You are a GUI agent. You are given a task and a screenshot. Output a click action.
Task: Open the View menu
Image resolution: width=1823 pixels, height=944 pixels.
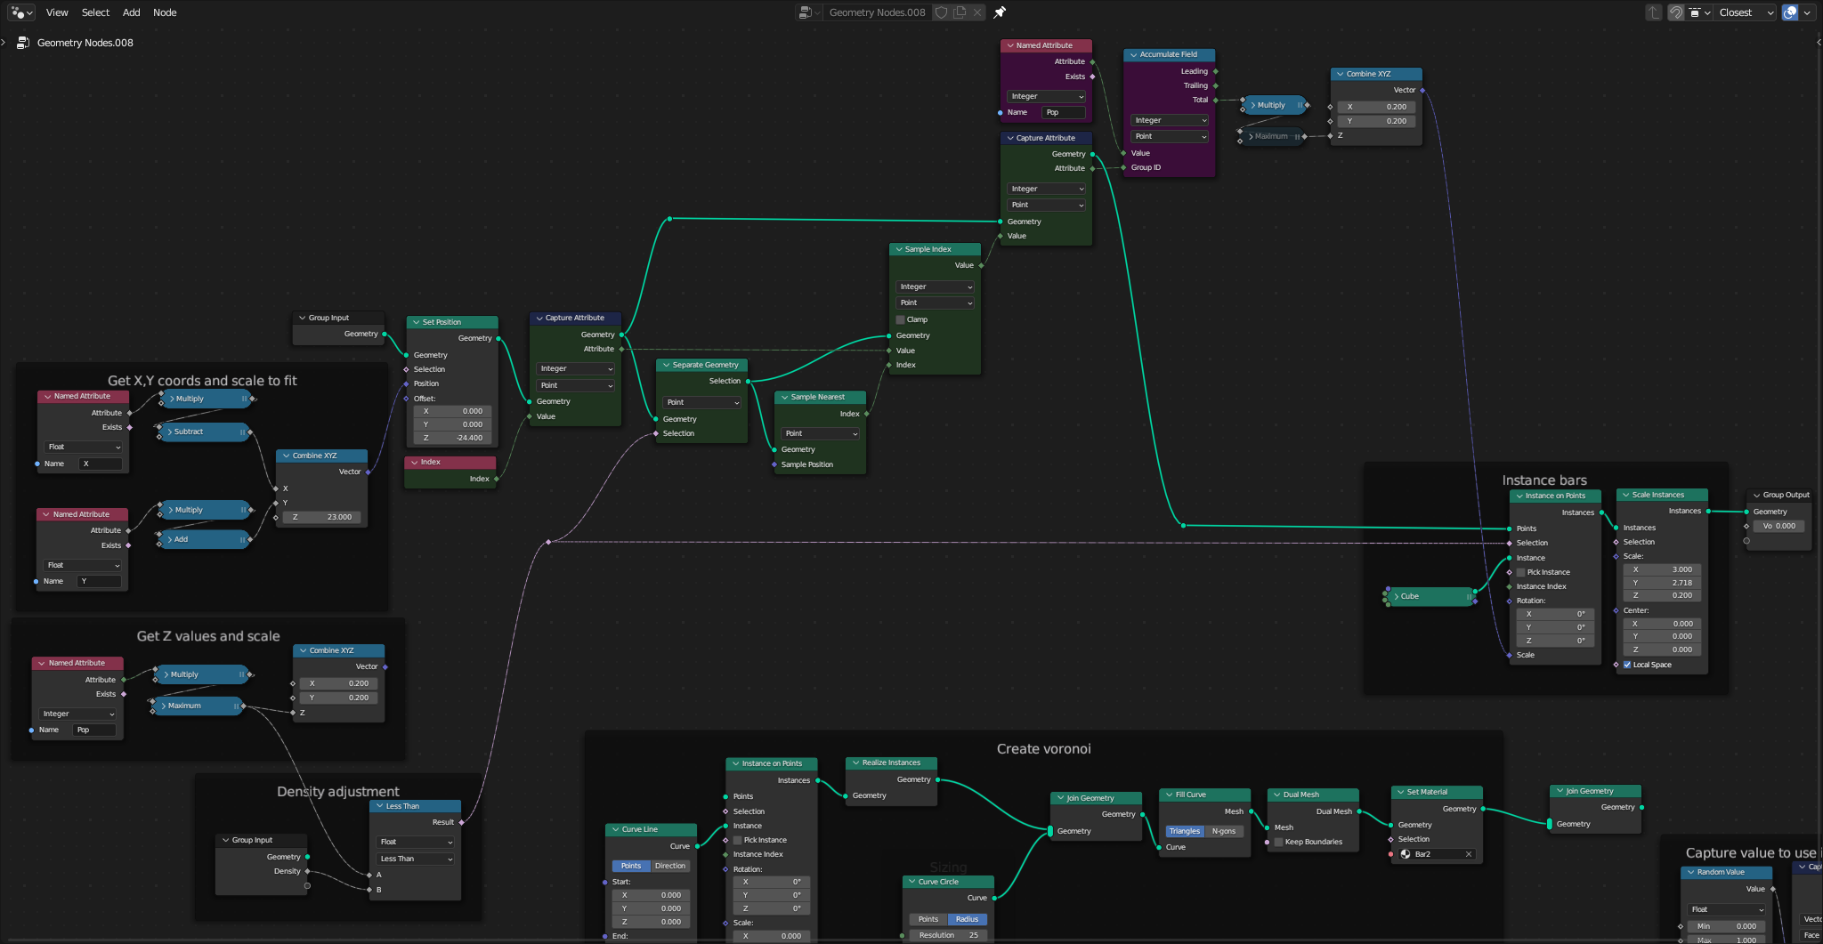57,12
